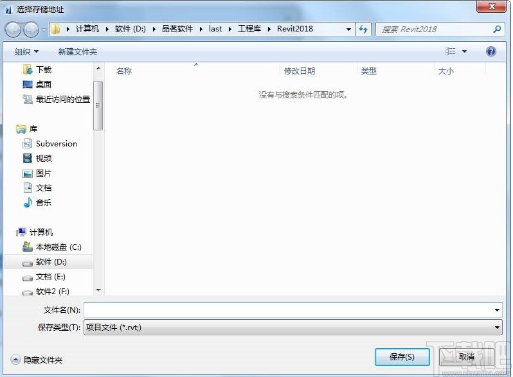Open Subversion library in navigation pane

50,144
